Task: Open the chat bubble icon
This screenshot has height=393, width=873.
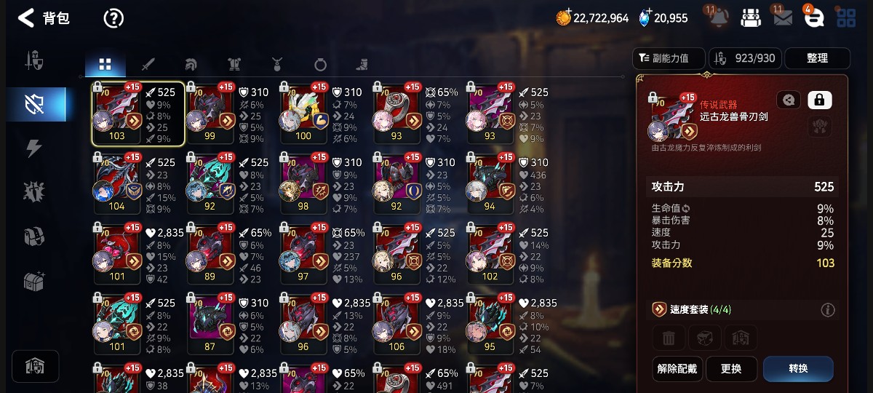Action: pyautogui.click(x=814, y=18)
